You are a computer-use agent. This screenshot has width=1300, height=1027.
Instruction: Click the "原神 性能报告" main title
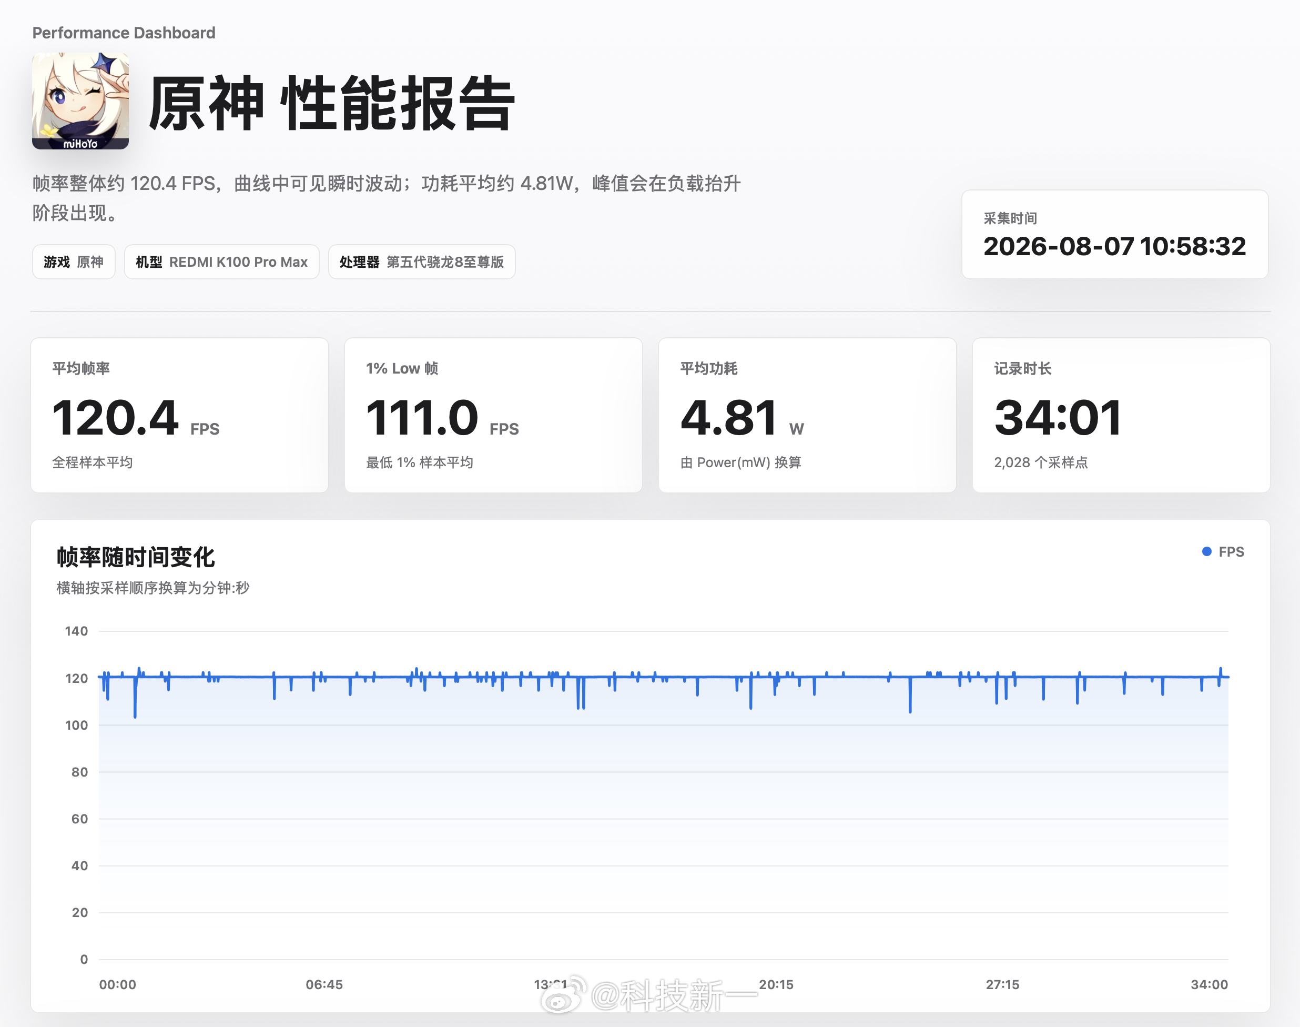(x=332, y=104)
